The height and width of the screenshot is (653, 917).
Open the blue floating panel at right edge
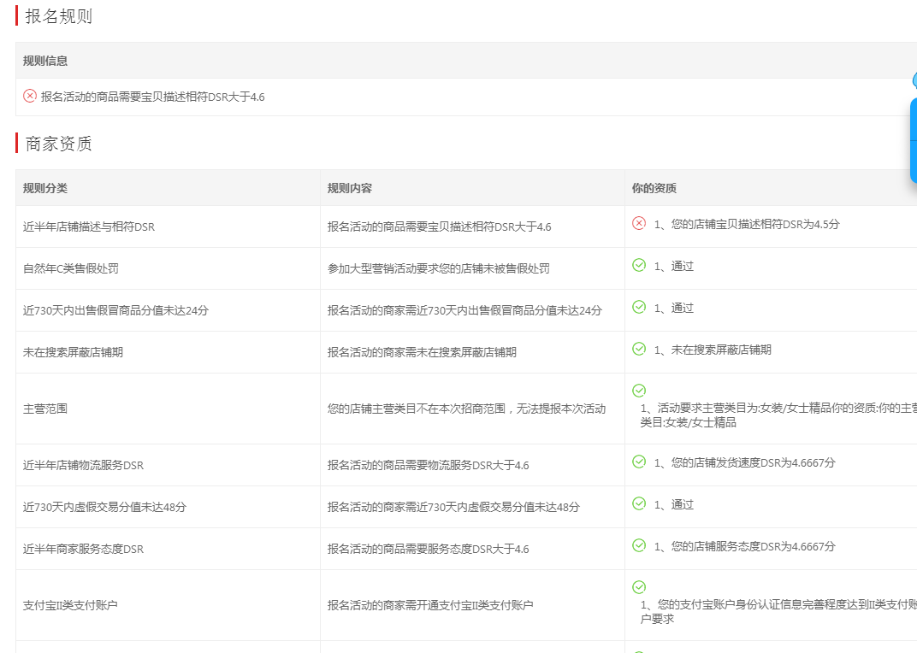point(913,137)
